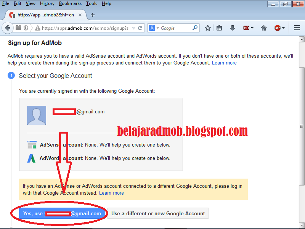
Task: Click Learn more link in yellow notice
Action: (111, 193)
